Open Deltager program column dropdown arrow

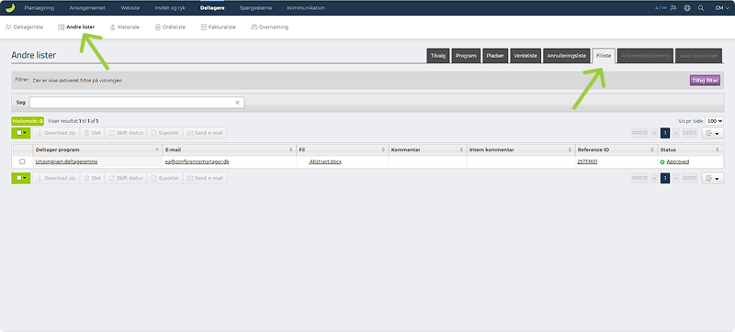(157, 149)
